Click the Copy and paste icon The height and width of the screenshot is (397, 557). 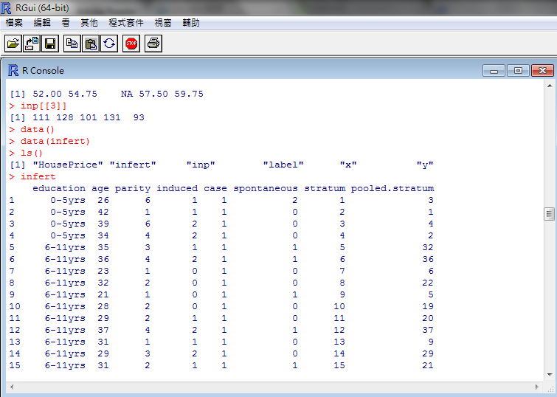(x=109, y=44)
